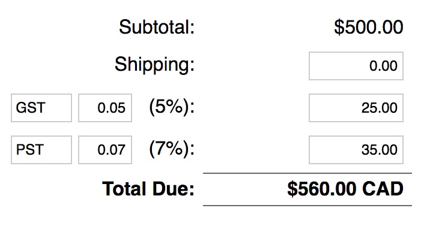Click the $560.00 total amount
Screen dimensions: 424x229
tap(321, 189)
